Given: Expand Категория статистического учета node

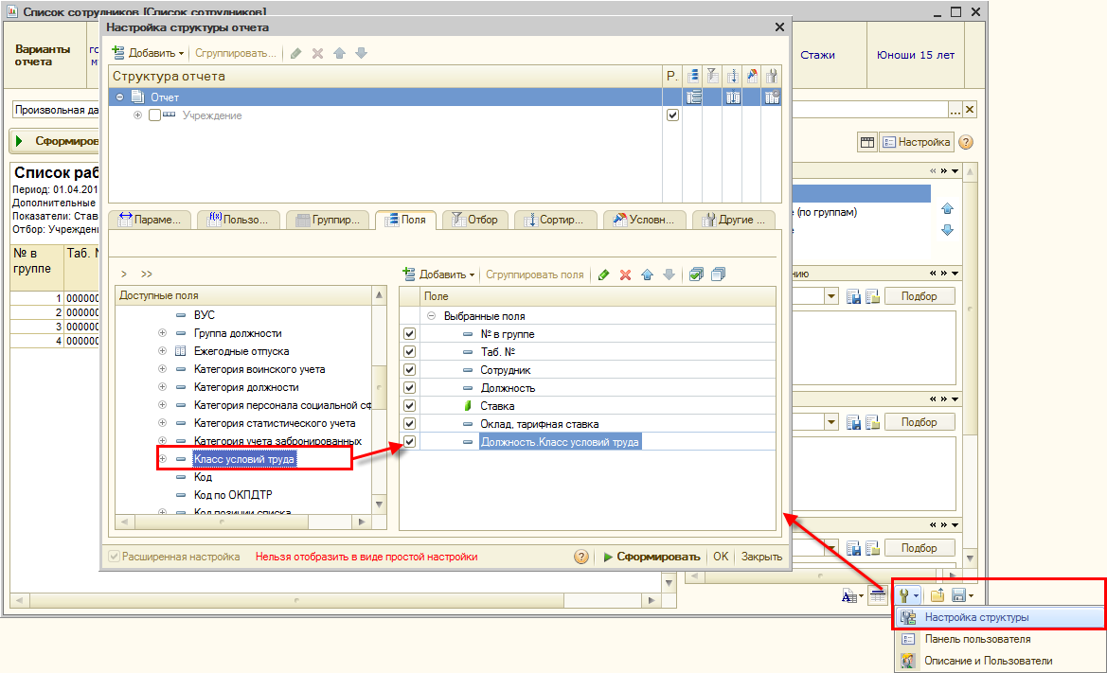Looking at the screenshot, I should pyautogui.click(x=162, y=422).
